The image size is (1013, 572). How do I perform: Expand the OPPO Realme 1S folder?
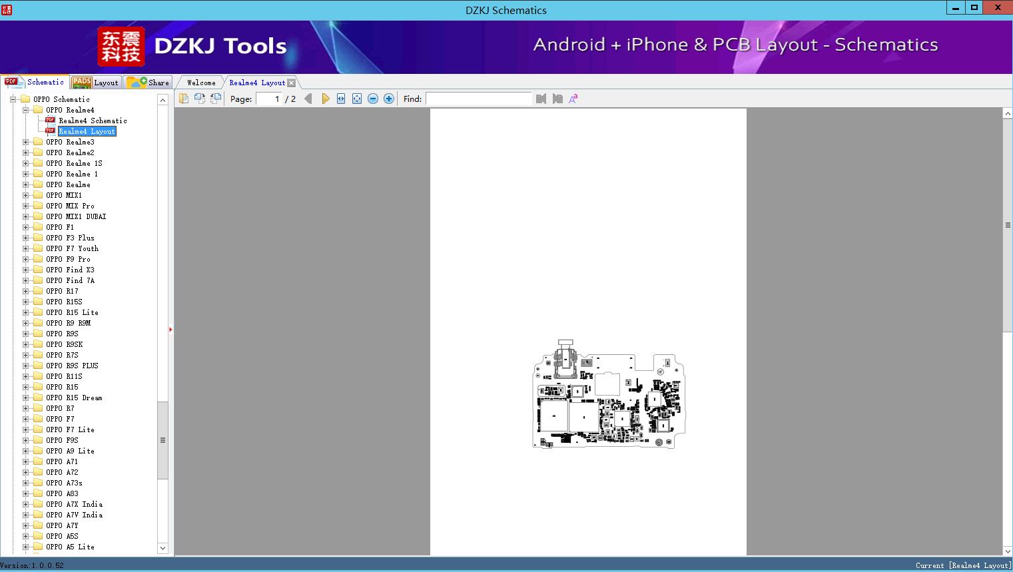coord(25,163)
